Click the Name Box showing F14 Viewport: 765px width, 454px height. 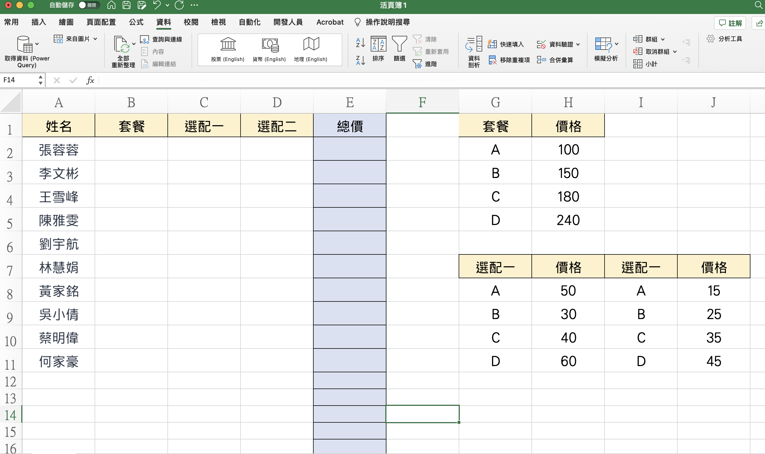pos(19,80)
